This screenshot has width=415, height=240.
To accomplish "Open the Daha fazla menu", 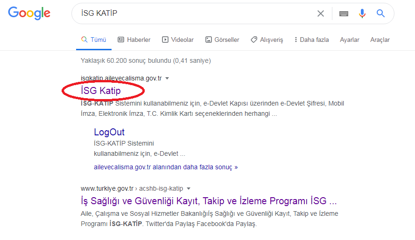I will click(312, 40).
